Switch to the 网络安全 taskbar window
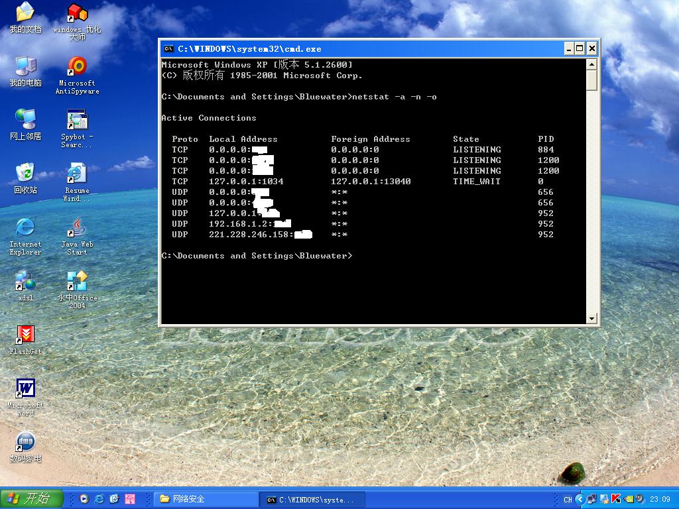Image resolution: width=679 pixels, height=509 pixels. coord(206,499)
